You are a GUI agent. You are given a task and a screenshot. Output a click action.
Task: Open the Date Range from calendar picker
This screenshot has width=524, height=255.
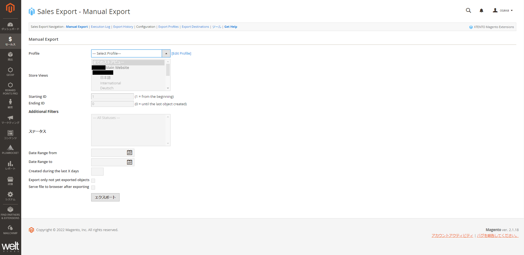point(129,153)
